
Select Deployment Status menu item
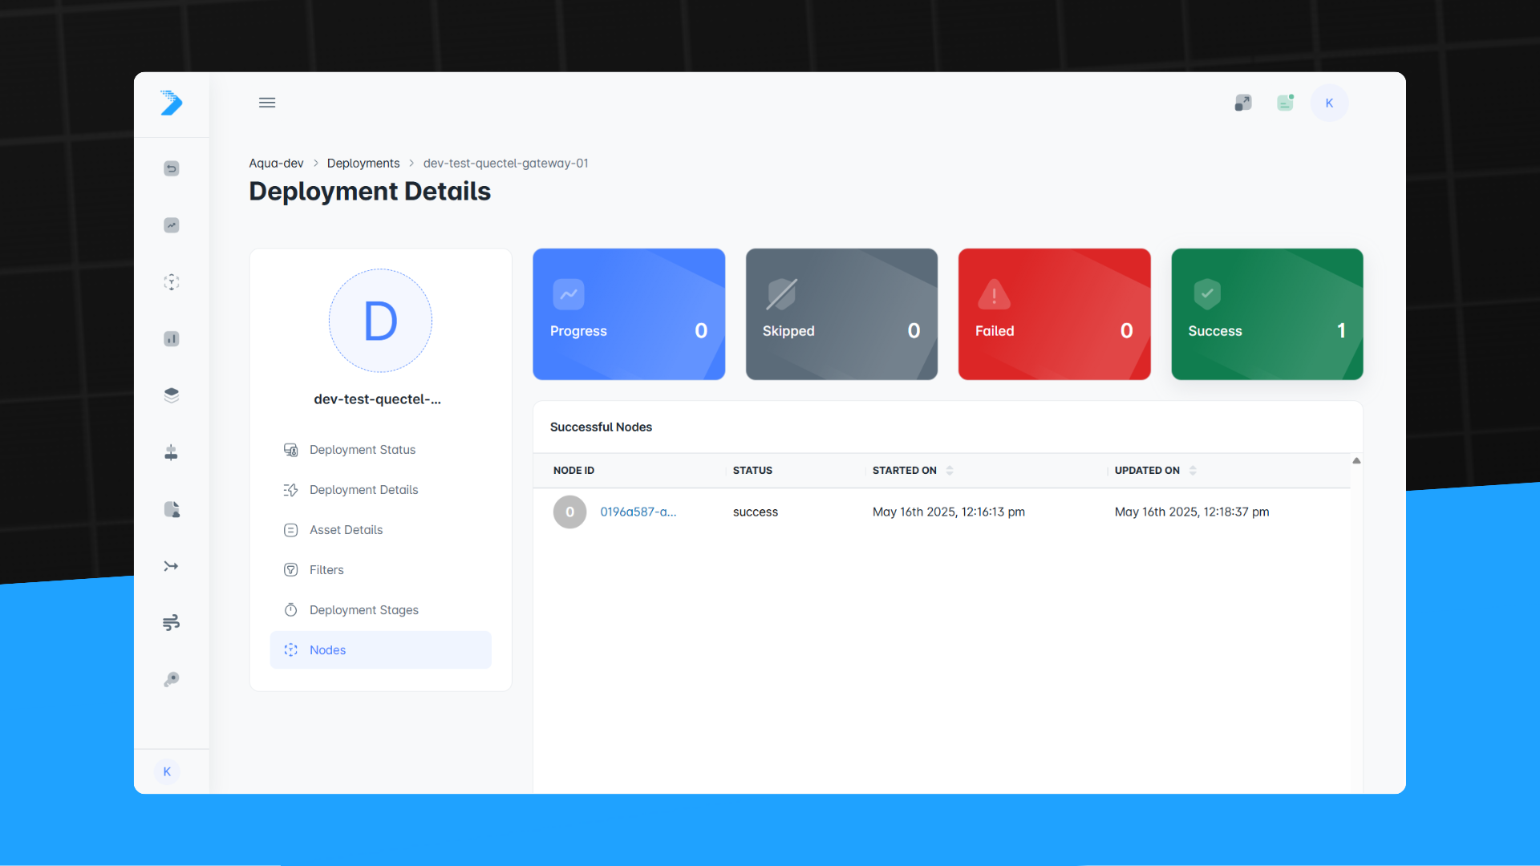point(363,450)
